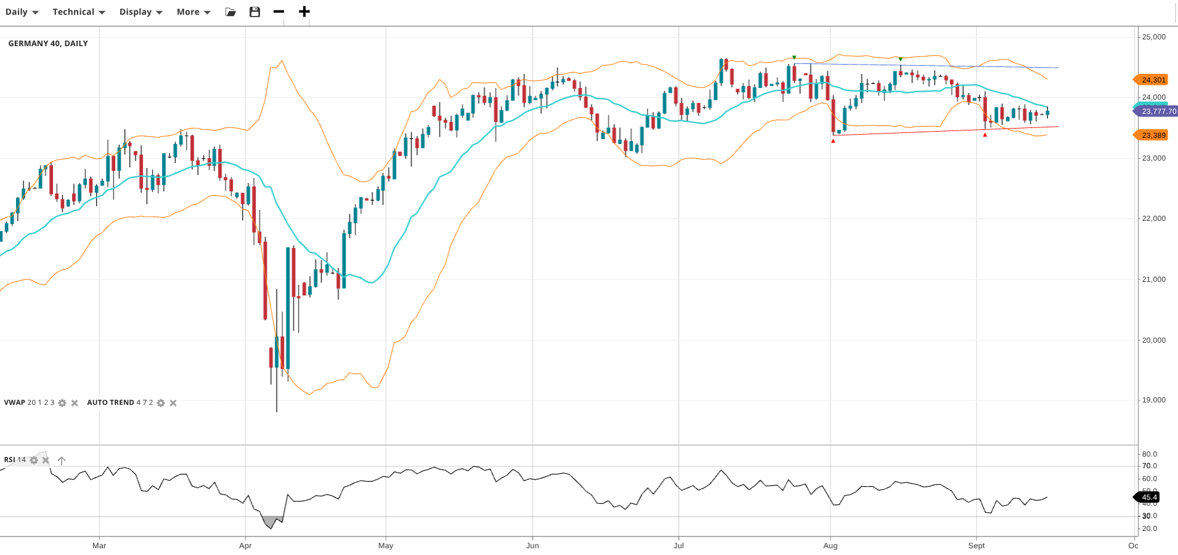Zoom in with the plus icon
Image resolution: width=1178 pixels, height=555 pixels.
[304, 12]
